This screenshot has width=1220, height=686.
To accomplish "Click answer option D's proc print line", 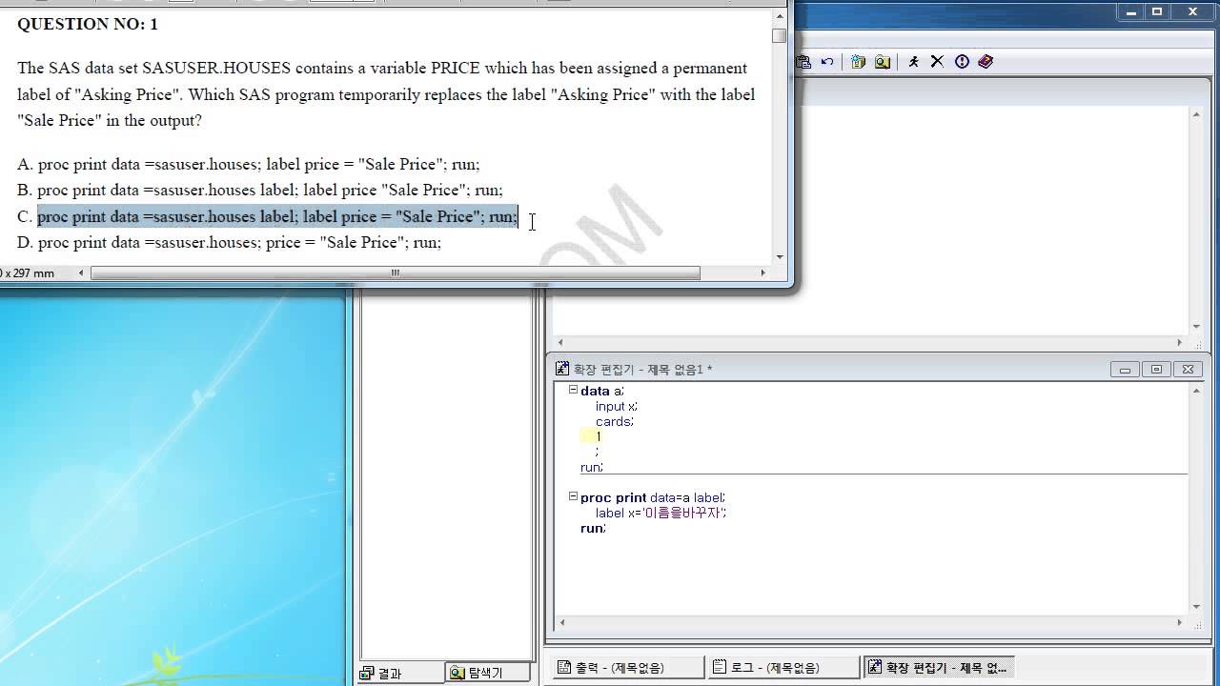I will [239, 242].
